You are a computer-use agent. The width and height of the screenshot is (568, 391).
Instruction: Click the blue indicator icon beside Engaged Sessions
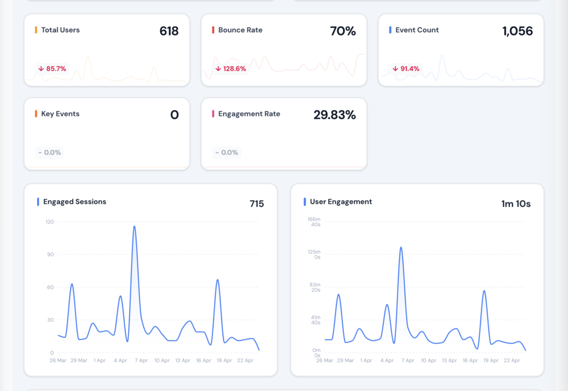(x=37, y=202)
